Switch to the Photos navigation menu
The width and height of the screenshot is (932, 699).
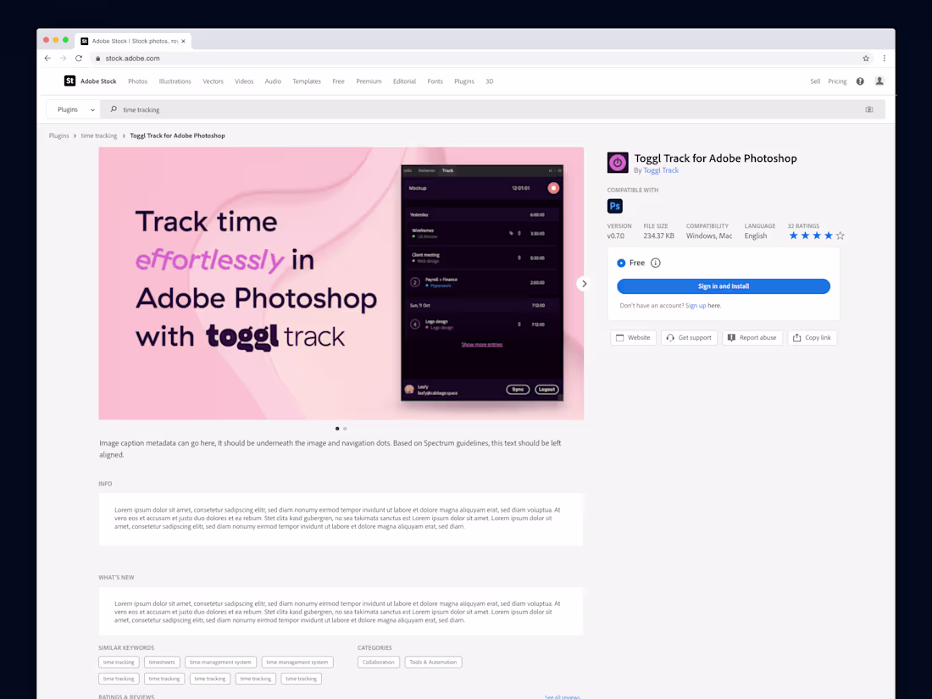pyautogui.click(x=137, y=80)
